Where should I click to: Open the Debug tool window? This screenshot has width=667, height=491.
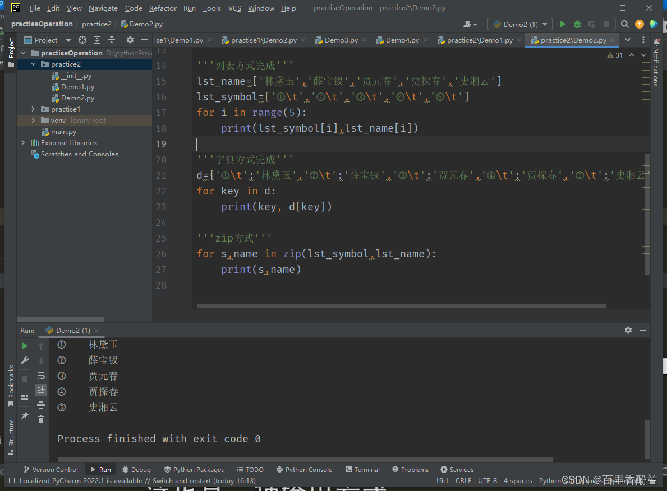pyautogui.click(x=136, y=469)
